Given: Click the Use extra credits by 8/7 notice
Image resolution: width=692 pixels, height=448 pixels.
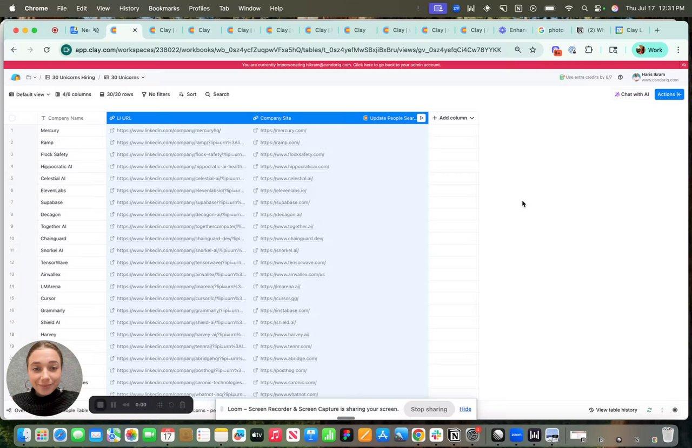Looking at the screenshot, I should coord(585,77).
